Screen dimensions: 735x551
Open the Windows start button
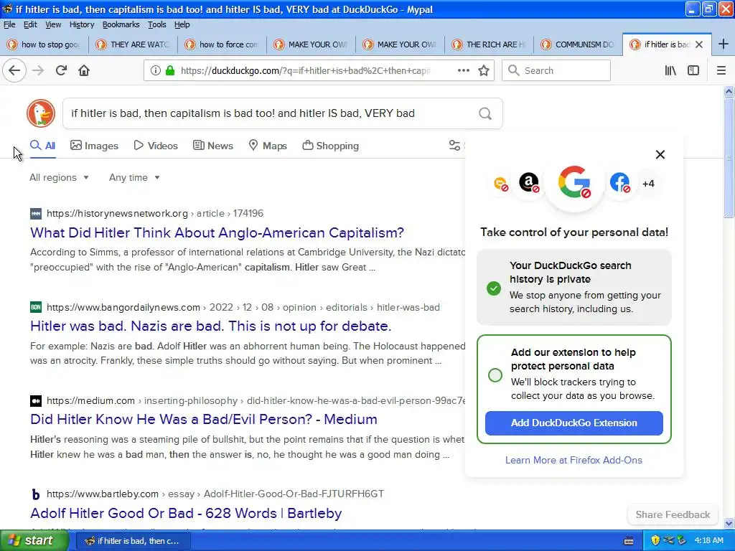click(34, 540)
